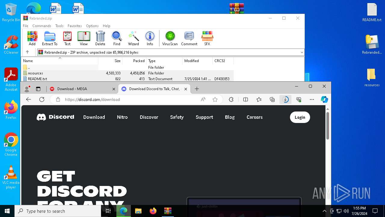Image resolution: width=385 pixels, height=217 pixels.
Task: Open the Discord Careers link
Action: pyautogui.click(x=254, y=117)
